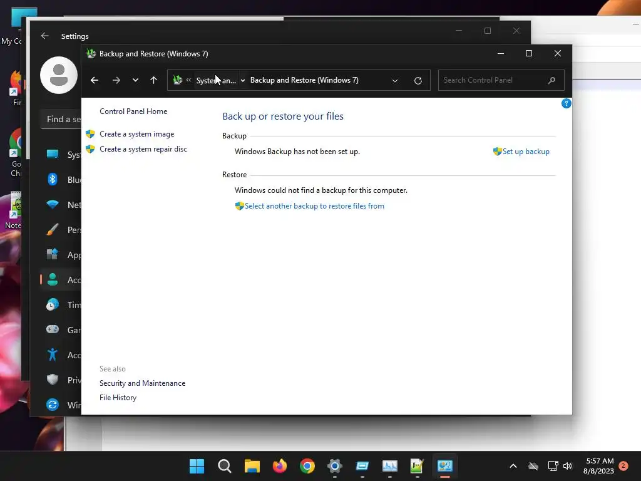Viewport: 641px width, 481px height.
Task: Switch to Settings gear on taskbar
Action: tap(334, 466)
